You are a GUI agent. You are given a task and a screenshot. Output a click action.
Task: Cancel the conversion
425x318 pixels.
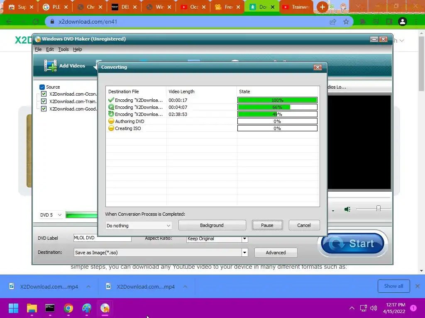click(304, 225)
